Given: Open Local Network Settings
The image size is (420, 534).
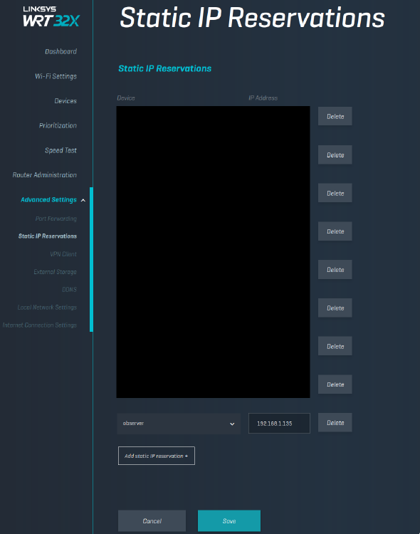Looking at the screenshot, I should [47, 307].
